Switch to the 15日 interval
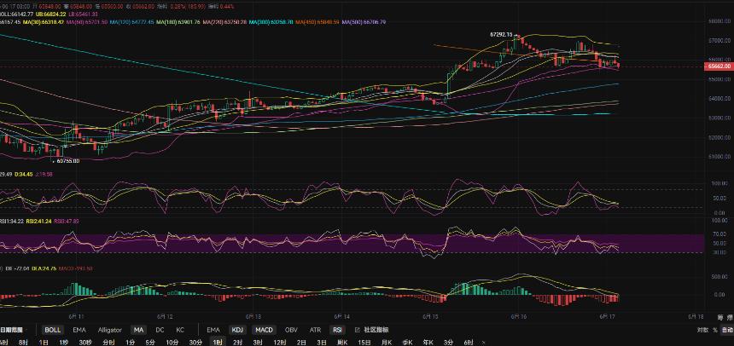Viewport: 734px width, 346px height. pos(364,343)
